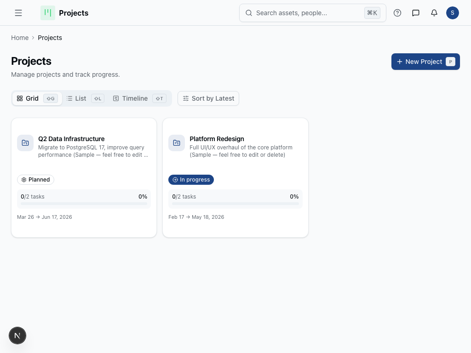471x353 pixels.
Task: Click the Projects logo icon
Action: pyautogui.click(x=48, y=13)
